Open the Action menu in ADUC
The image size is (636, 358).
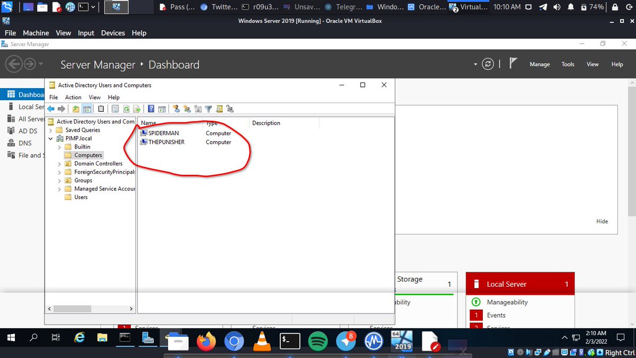(x=73, y=97)
